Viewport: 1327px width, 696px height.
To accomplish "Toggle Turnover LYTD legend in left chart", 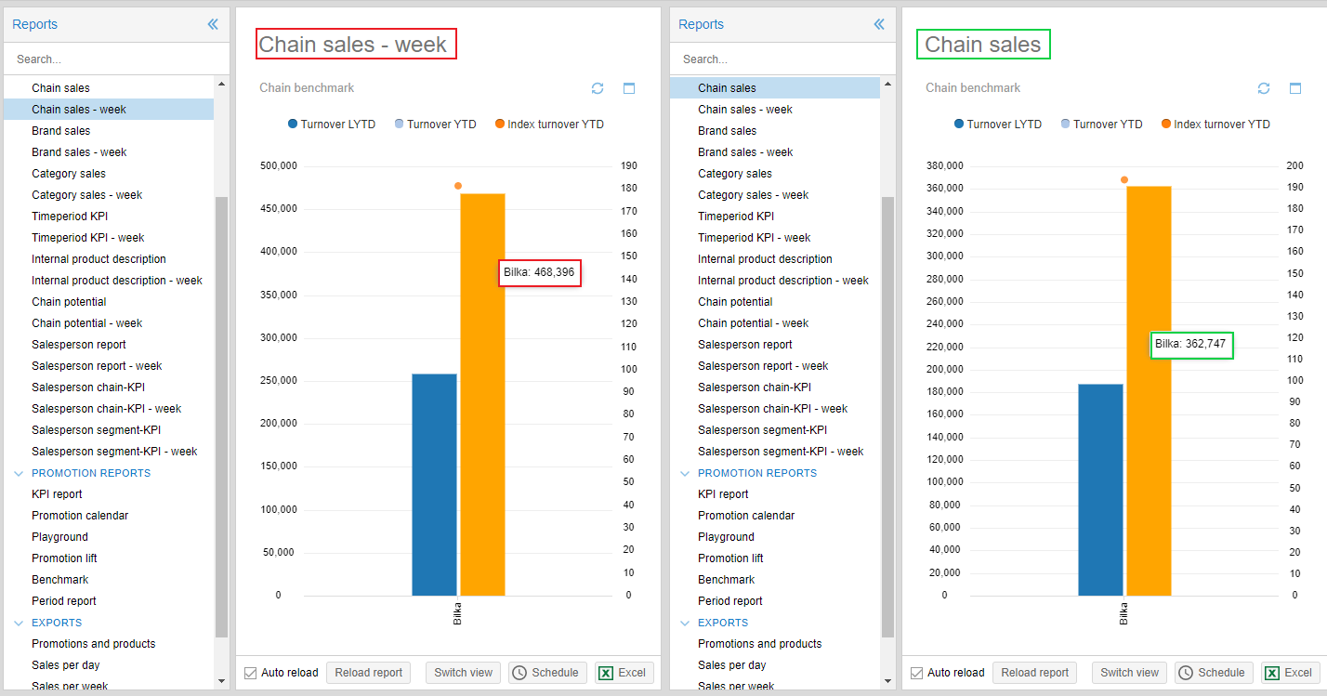I will pyautogui.click(x=332, y=125).
